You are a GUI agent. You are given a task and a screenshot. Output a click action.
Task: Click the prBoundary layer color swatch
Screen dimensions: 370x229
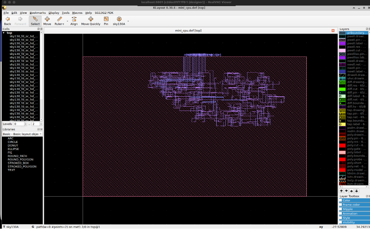(342, 33)
